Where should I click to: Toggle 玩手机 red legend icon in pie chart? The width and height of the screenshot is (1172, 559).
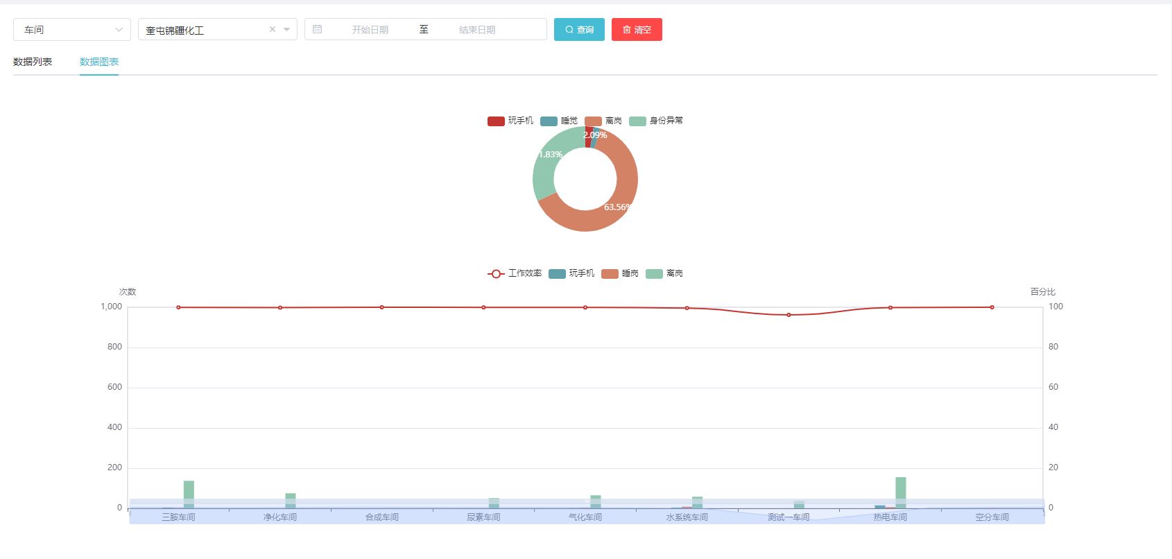[496, 121]
